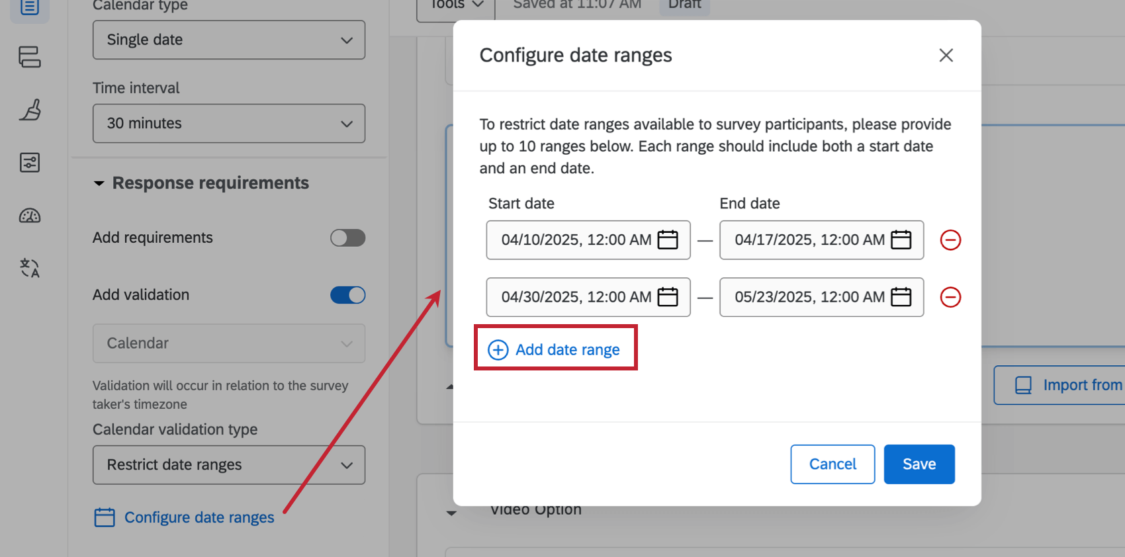Open calendar picker for 05/23/2025 end date
1125x557 pixels.
pyautogui.click(x=901, y=297)
